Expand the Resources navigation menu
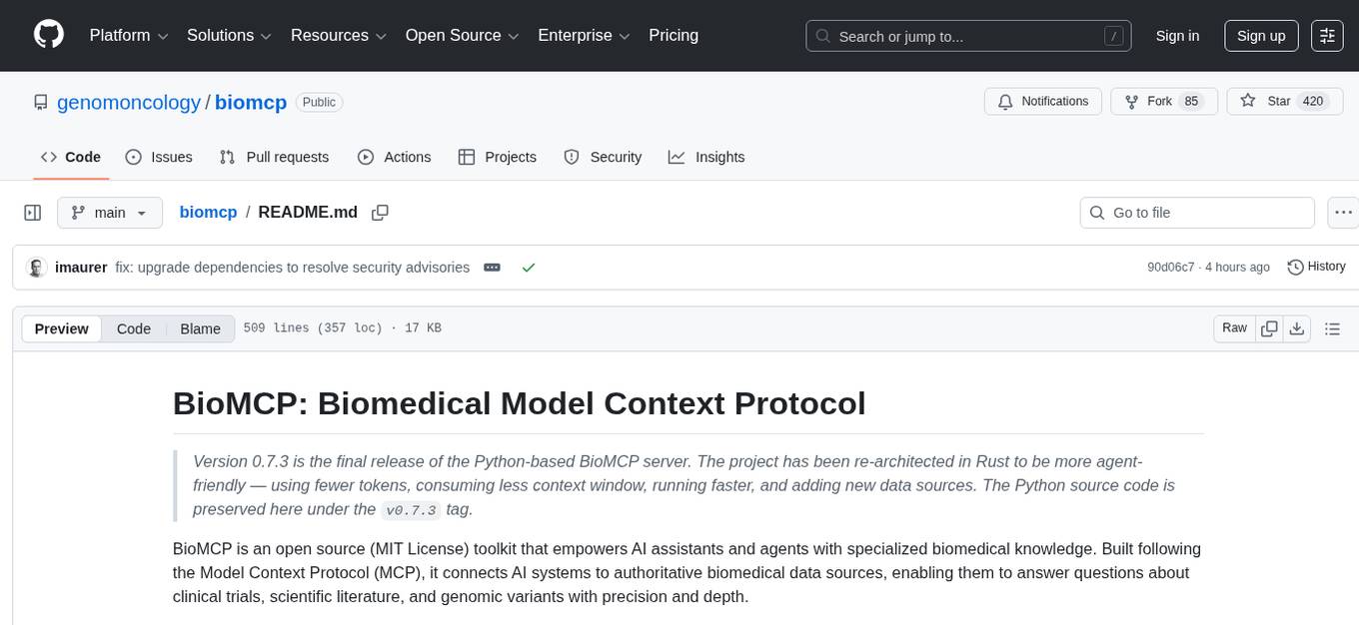 click(x=338, y=35)
